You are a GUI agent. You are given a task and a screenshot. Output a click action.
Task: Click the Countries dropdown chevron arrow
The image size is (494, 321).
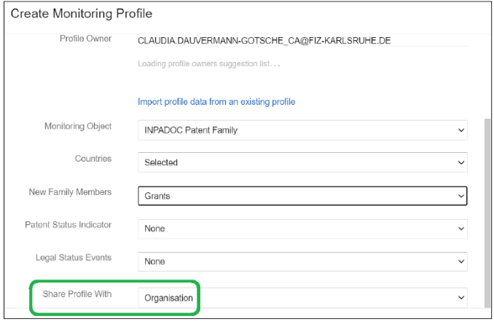pos(461,163)
